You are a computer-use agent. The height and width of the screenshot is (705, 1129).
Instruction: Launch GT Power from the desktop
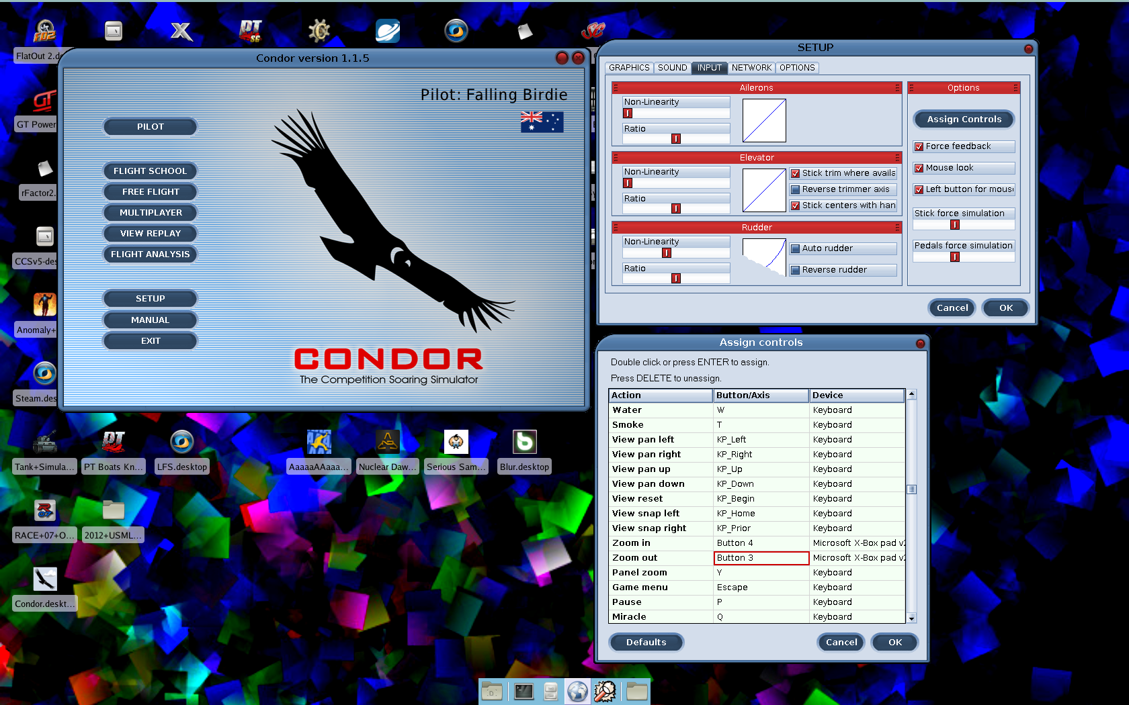(44, 101)
